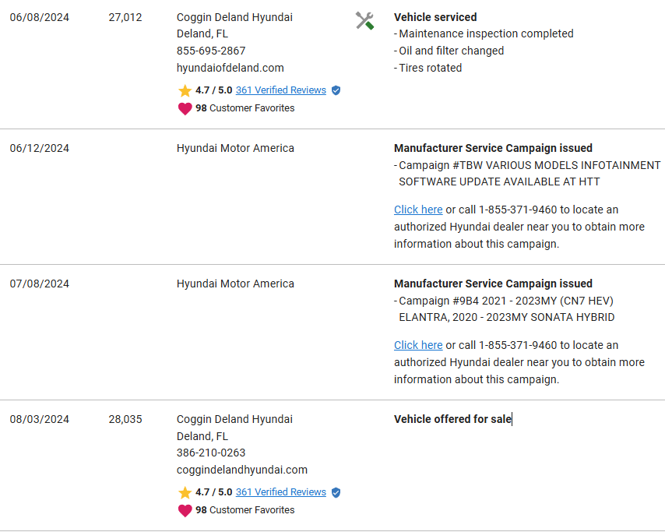Screen dimensions: 665x532
Task: Click the 07/08/2024 date entry
Action: pos(39,284)
